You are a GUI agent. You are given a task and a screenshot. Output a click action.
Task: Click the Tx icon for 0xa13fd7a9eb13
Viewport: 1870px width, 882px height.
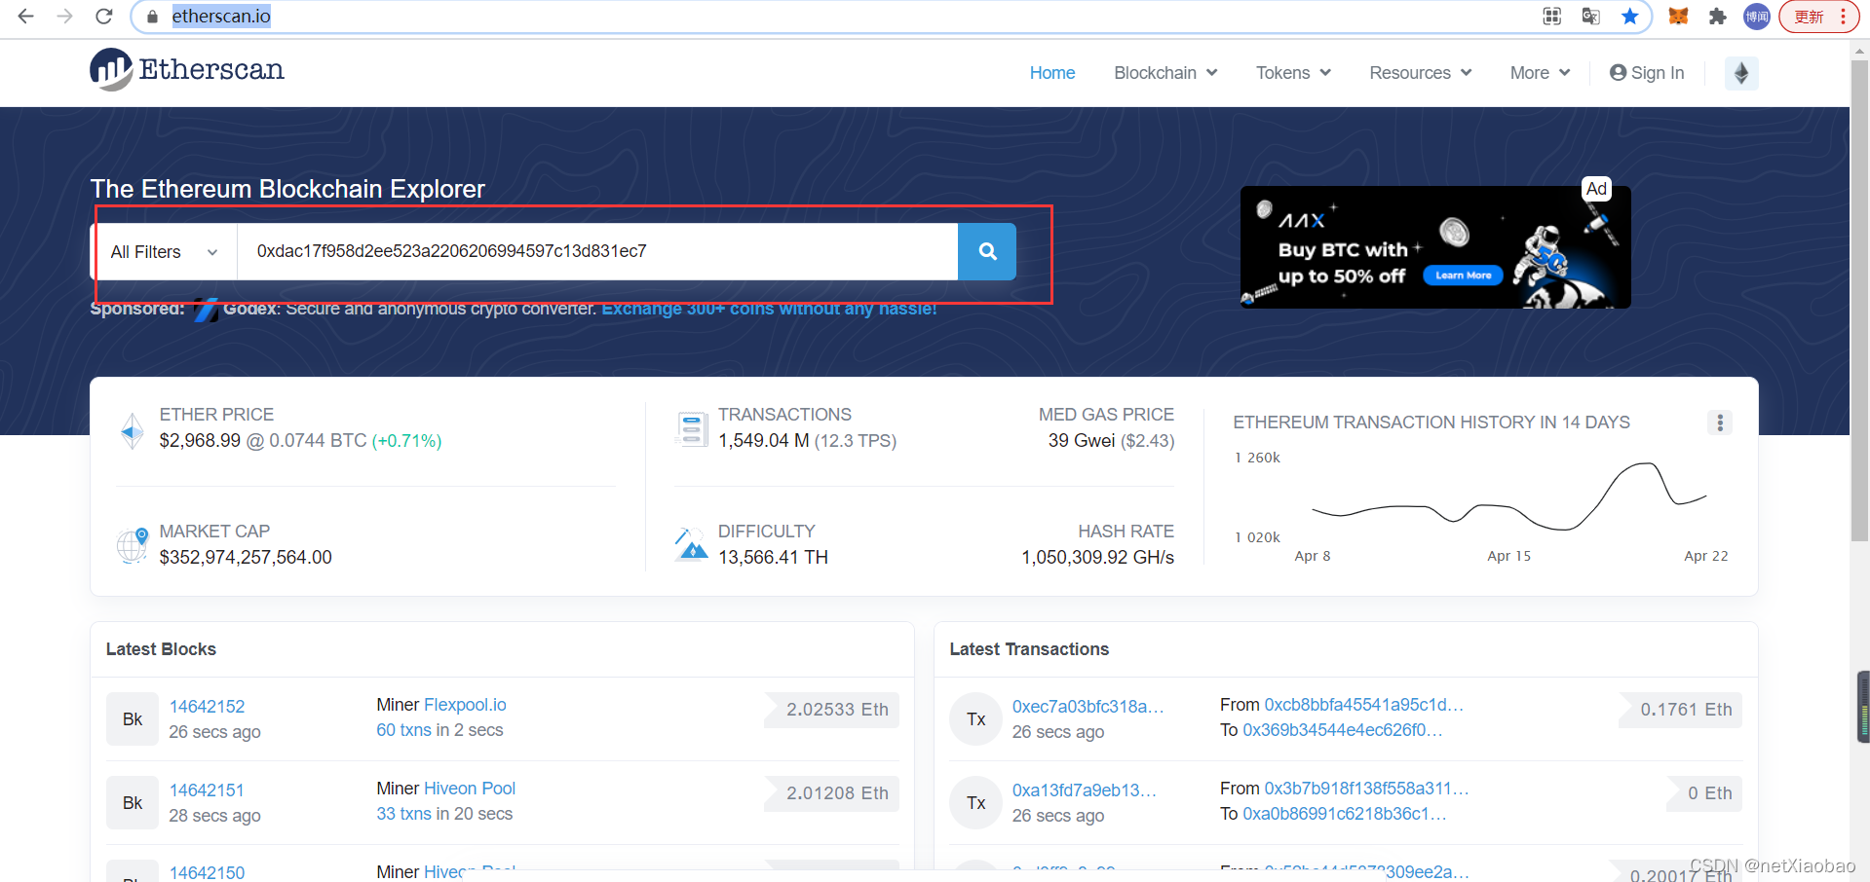976,803
